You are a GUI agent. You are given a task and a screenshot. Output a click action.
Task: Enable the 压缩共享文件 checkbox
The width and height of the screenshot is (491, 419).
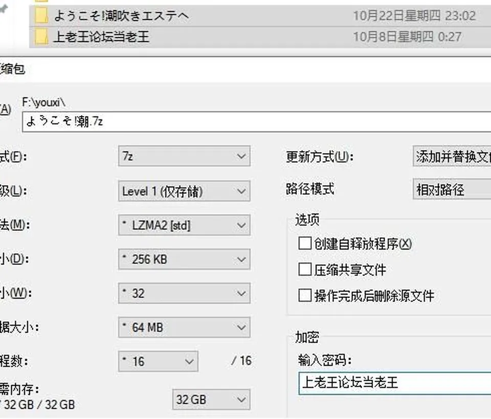[x=305, y=269]
